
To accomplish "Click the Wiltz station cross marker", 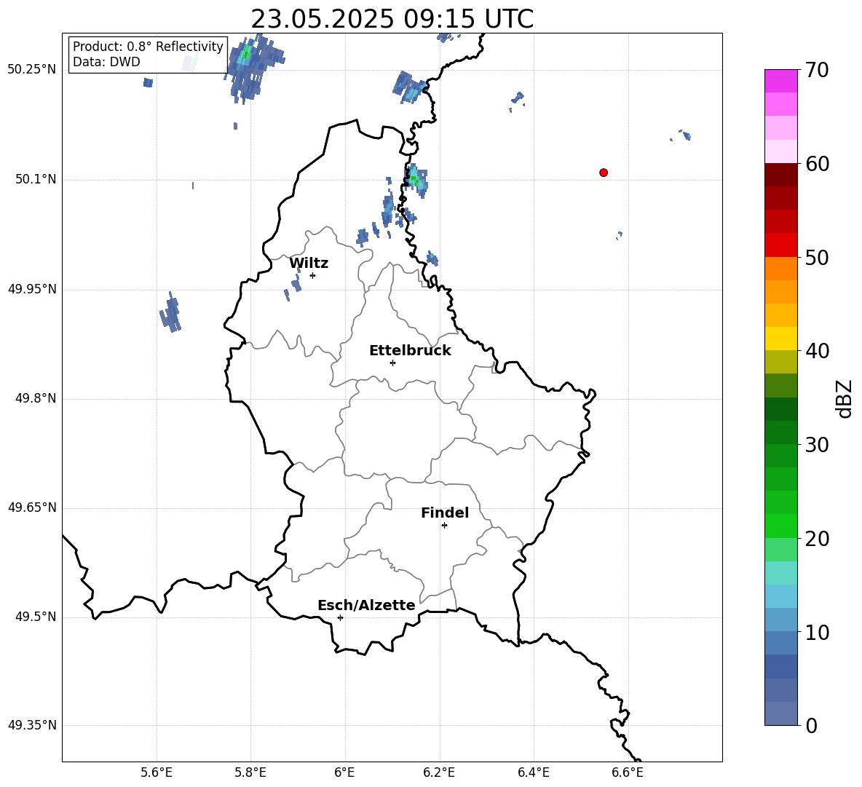I will point(313,275).
